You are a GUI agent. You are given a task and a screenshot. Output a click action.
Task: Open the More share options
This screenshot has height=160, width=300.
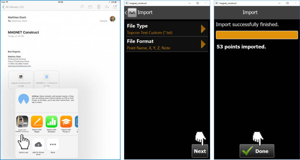pyautogui.click(x=53, y=145)
